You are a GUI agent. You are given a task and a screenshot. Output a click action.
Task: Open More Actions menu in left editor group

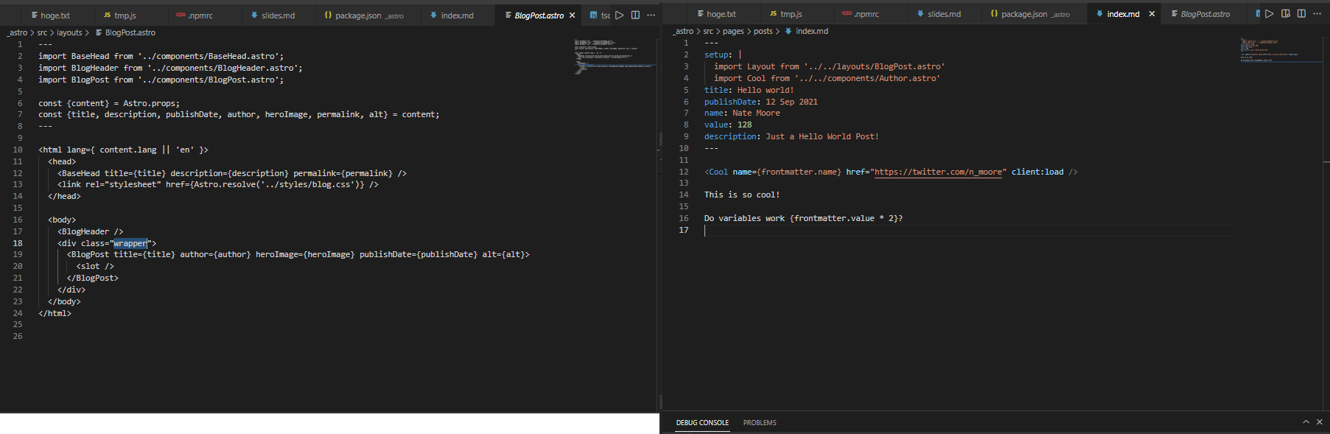coord(651,15)
